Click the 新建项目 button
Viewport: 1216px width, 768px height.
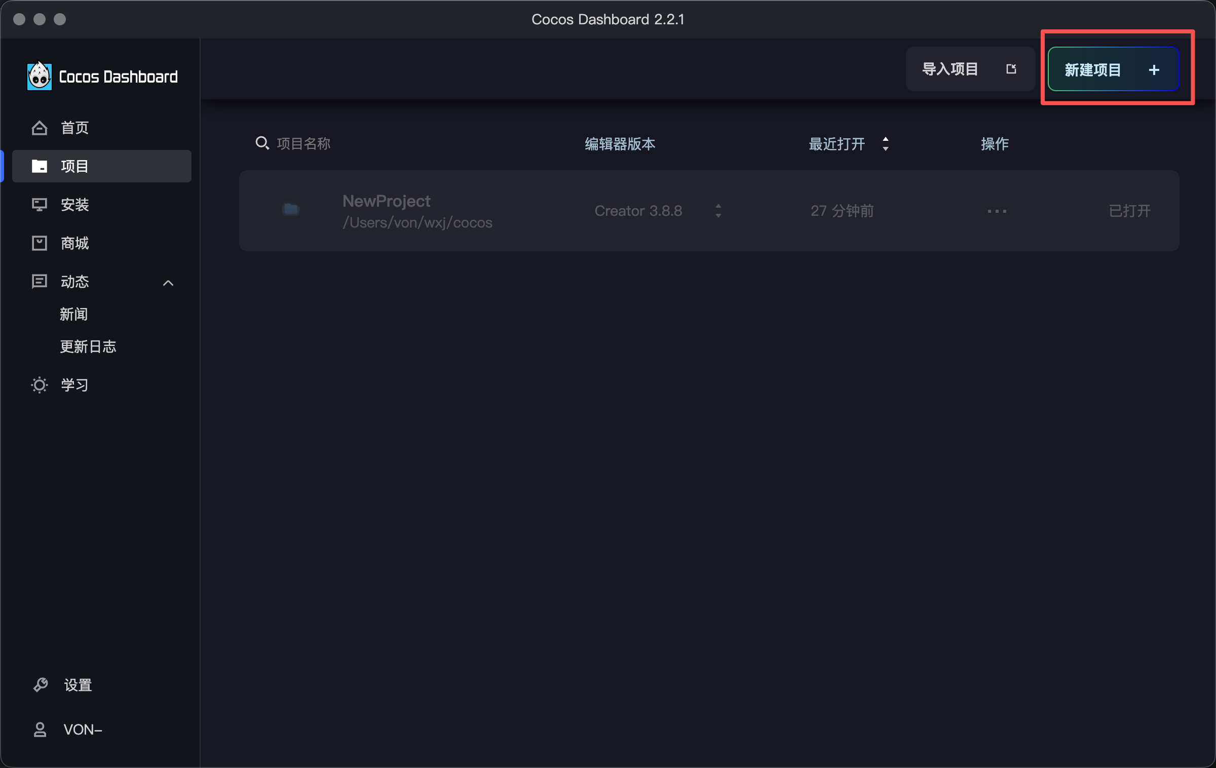[1113, 69]
